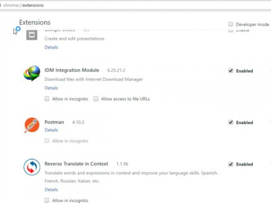Click 'Create and edit presentations' description
The width and height of the screenshot is (271, 203).
click(x=75, y=39)
